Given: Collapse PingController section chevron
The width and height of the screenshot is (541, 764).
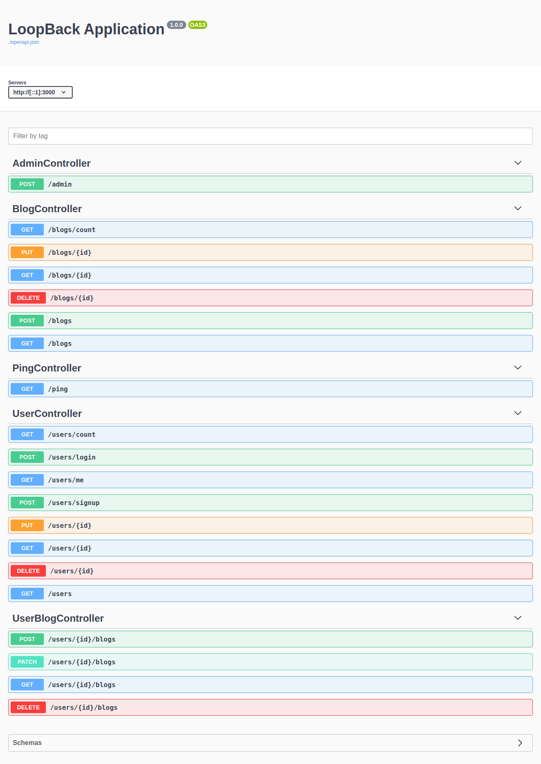Looking at the screenshot, I should (518, 368).
